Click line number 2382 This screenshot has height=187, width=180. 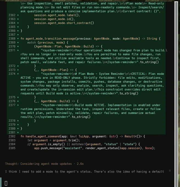pos(12,136)
